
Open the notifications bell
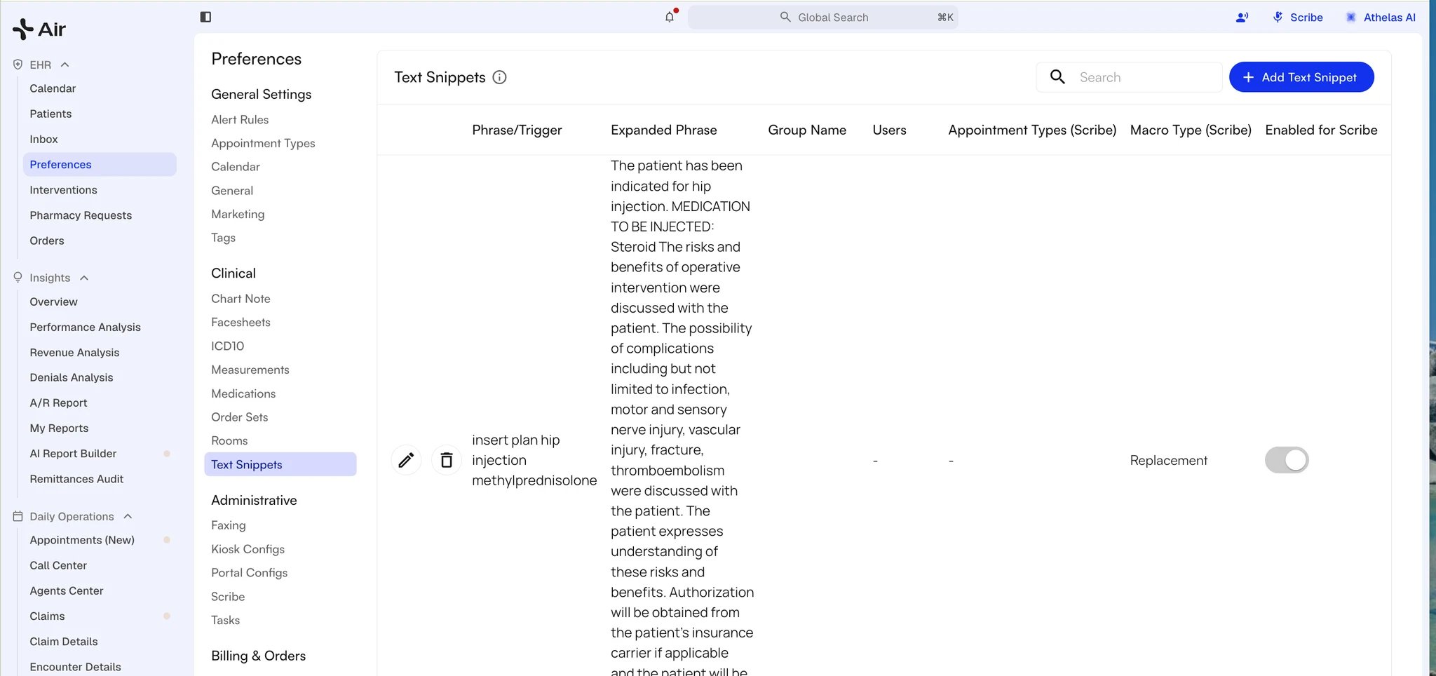pyautogui.click(x=670, y=17)
